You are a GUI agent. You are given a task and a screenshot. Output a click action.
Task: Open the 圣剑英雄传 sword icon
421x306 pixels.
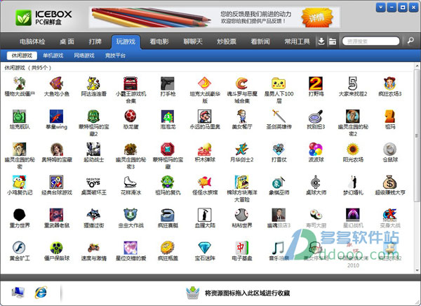[x=279, y=117]
